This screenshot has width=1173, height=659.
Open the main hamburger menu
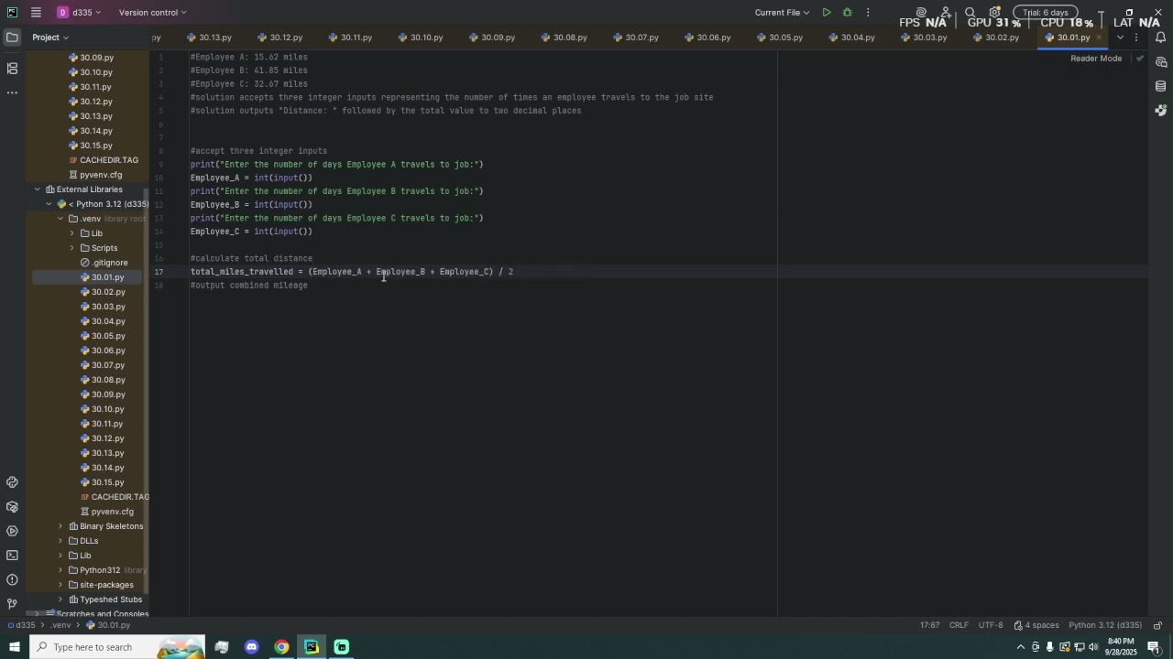tap(36, 13)
